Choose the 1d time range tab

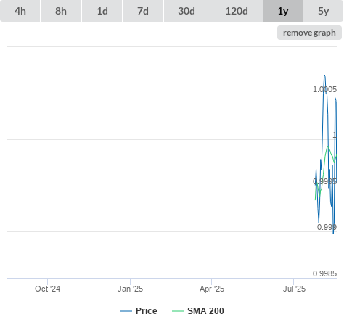pyautogui.click(x=102, y=11)
